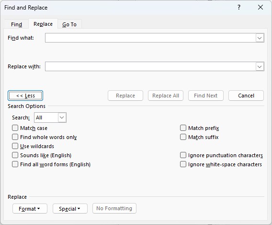The height and width of the screenshot is (225, 272).
Task: Open the Format dropdown button
Action: tap(30, 209)
